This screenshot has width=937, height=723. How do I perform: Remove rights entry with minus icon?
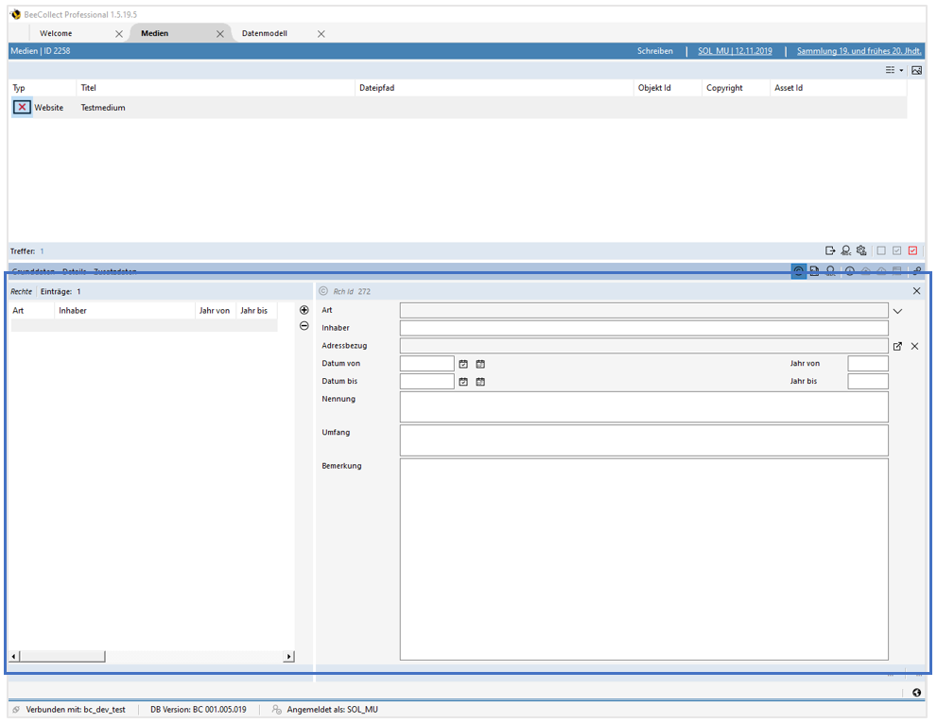click(304, 326)
